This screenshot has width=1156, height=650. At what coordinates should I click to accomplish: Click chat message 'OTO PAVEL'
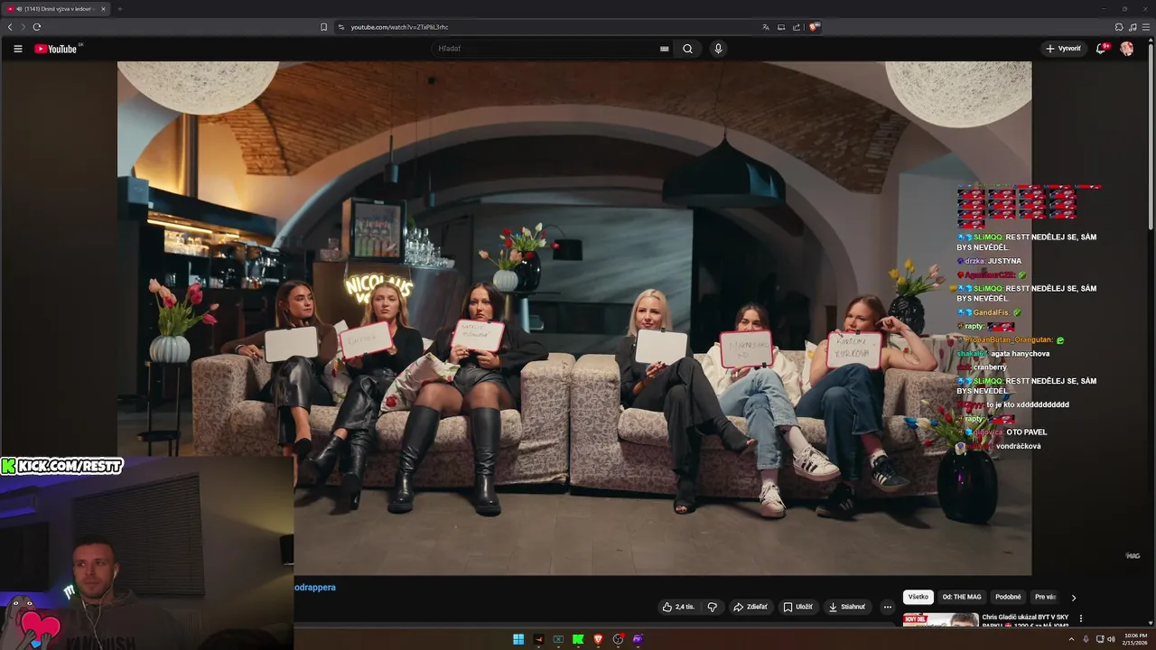point(1026,432)
